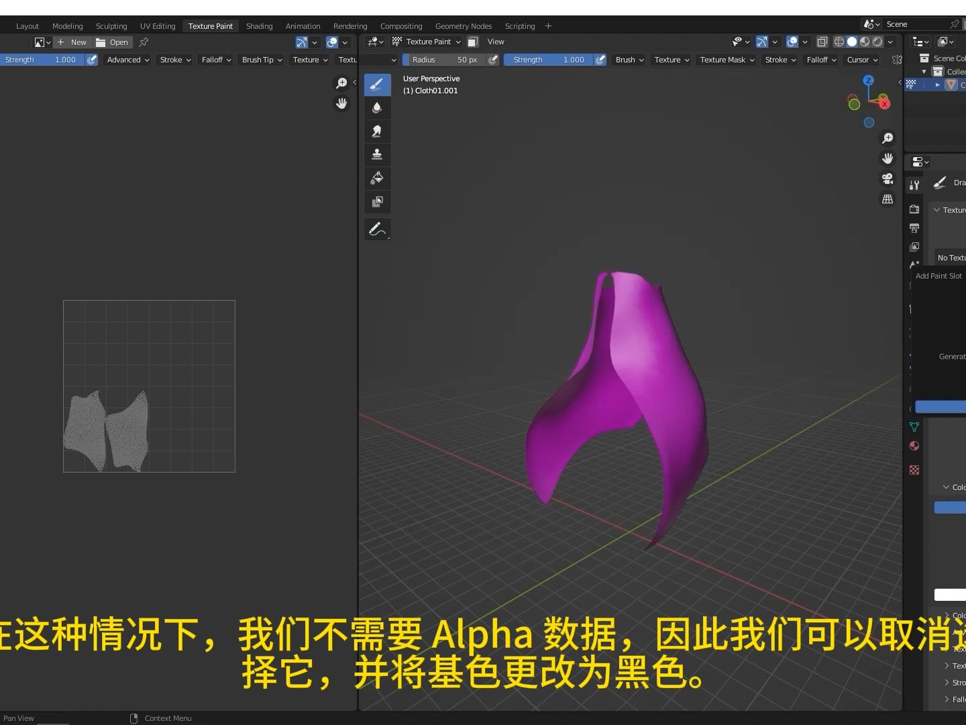Click the pin icon next to Open
The height and width of the screenshot is (725, 966).
(144, 42)
